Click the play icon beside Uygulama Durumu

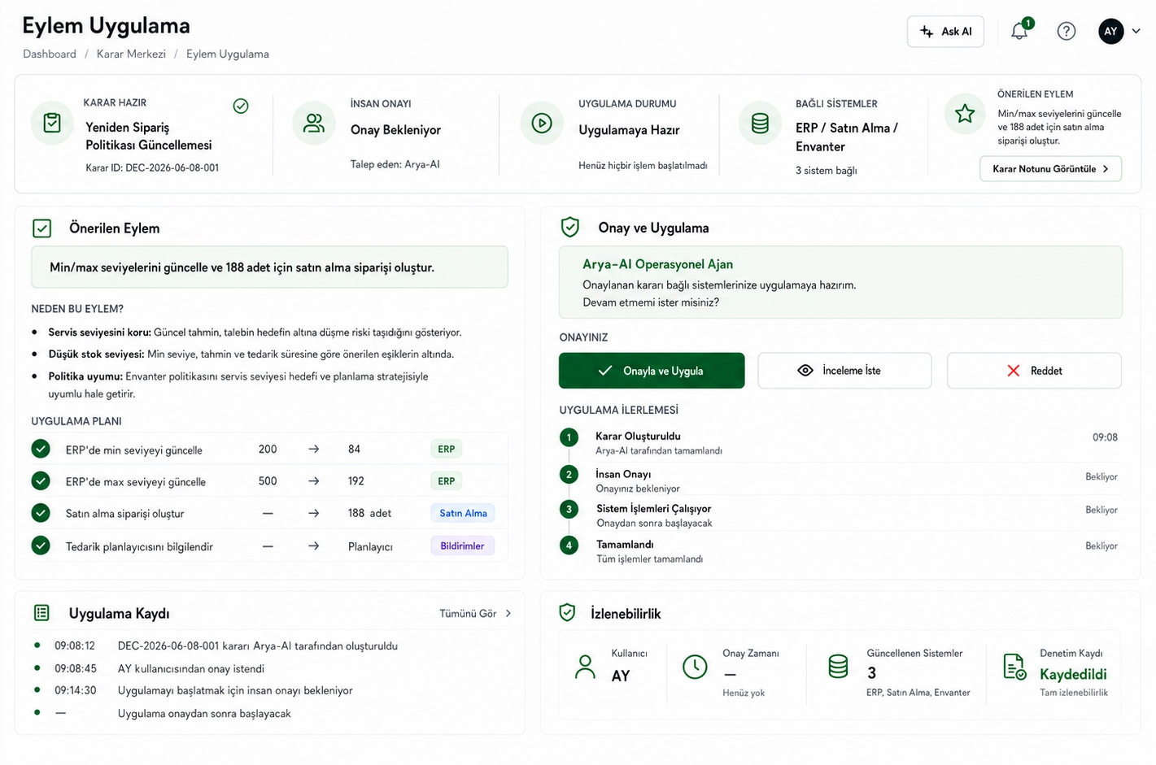[x=542, y=123]
